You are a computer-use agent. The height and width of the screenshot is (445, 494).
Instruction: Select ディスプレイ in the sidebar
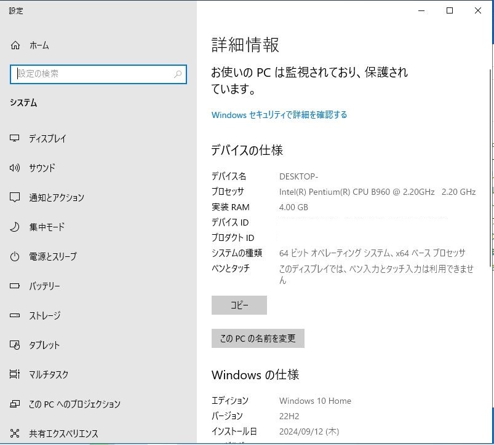pos(47,138)
